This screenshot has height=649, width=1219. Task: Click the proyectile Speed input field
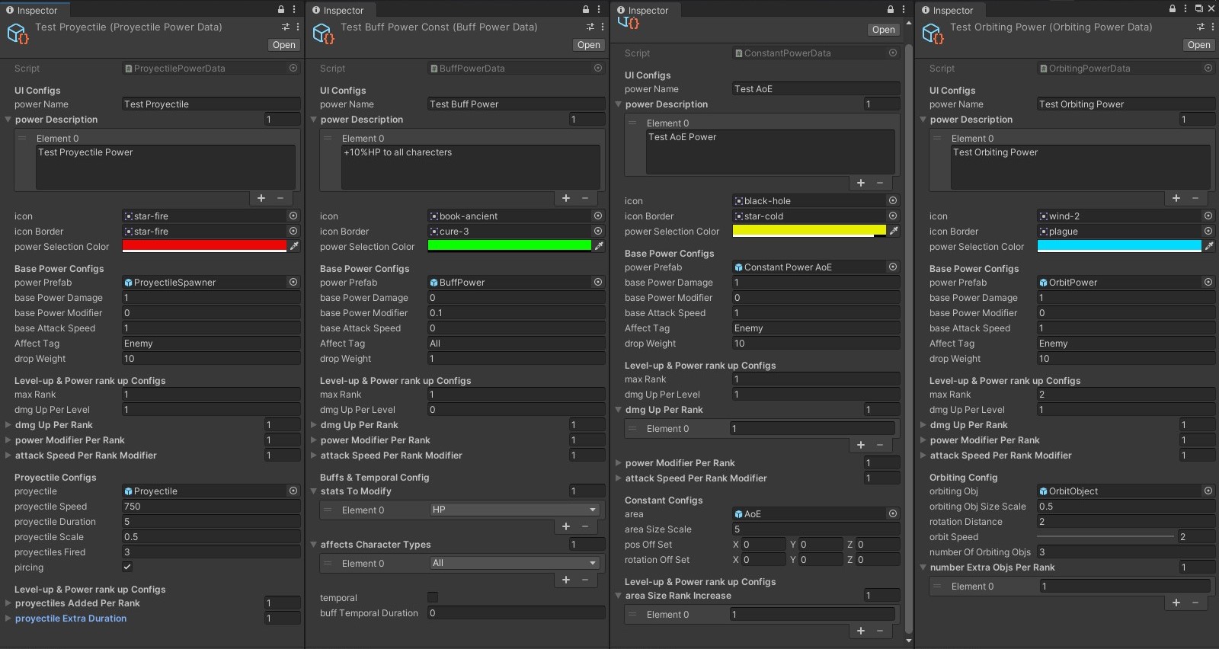211,507
